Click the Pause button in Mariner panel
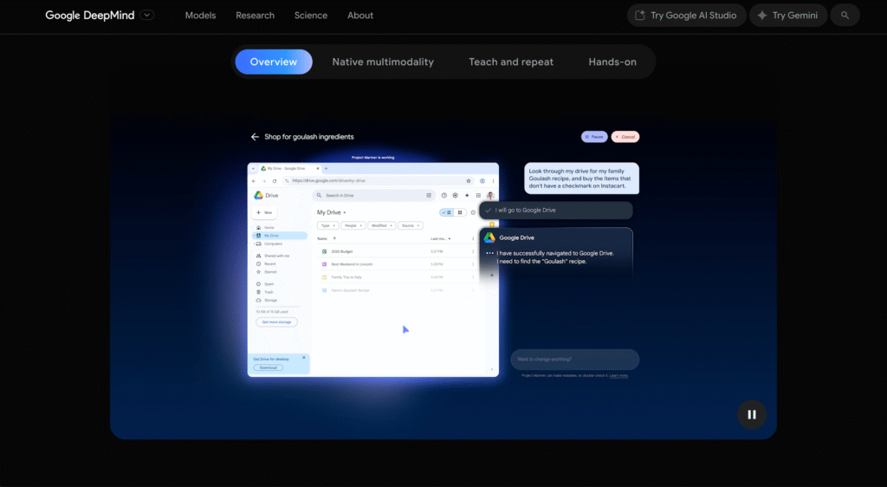The height and width of the screenshot is (487, 887). tap(594, 137)
